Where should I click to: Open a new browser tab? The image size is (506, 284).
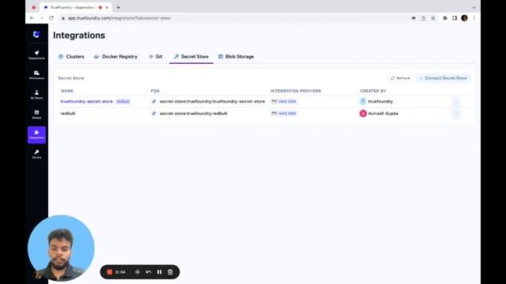click(119, 7)
